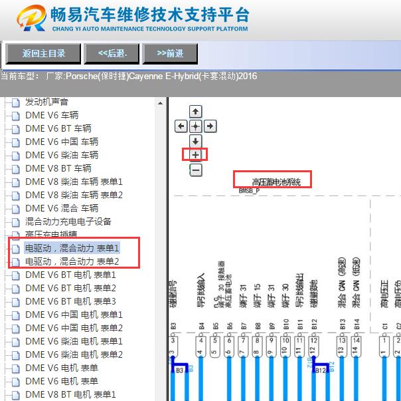Screen dimensions: 401x401
Task: Click document icon beside DME V8 BT 电机 表单1
Action: pos(15,395)
